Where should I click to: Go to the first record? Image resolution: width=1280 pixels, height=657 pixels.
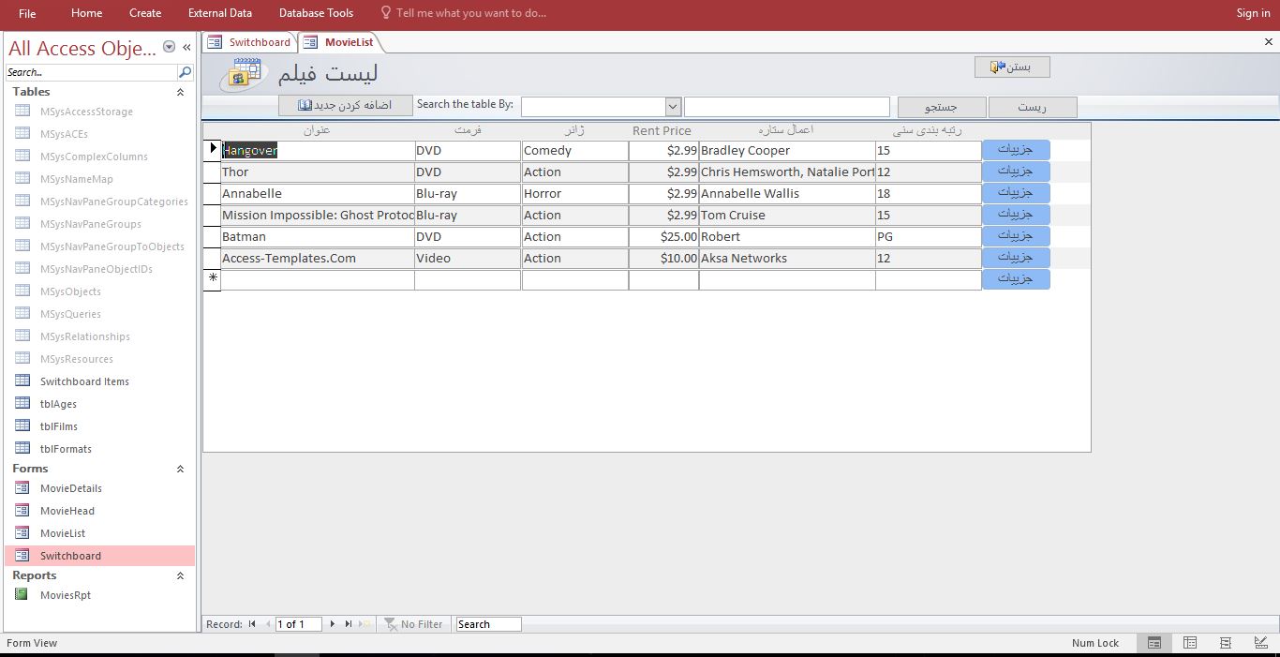coord(251,624)
